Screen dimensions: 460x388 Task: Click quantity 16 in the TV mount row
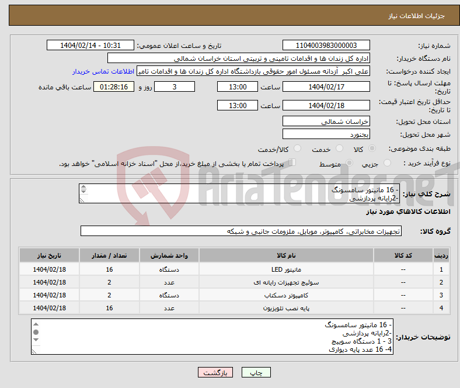[109, 308]
